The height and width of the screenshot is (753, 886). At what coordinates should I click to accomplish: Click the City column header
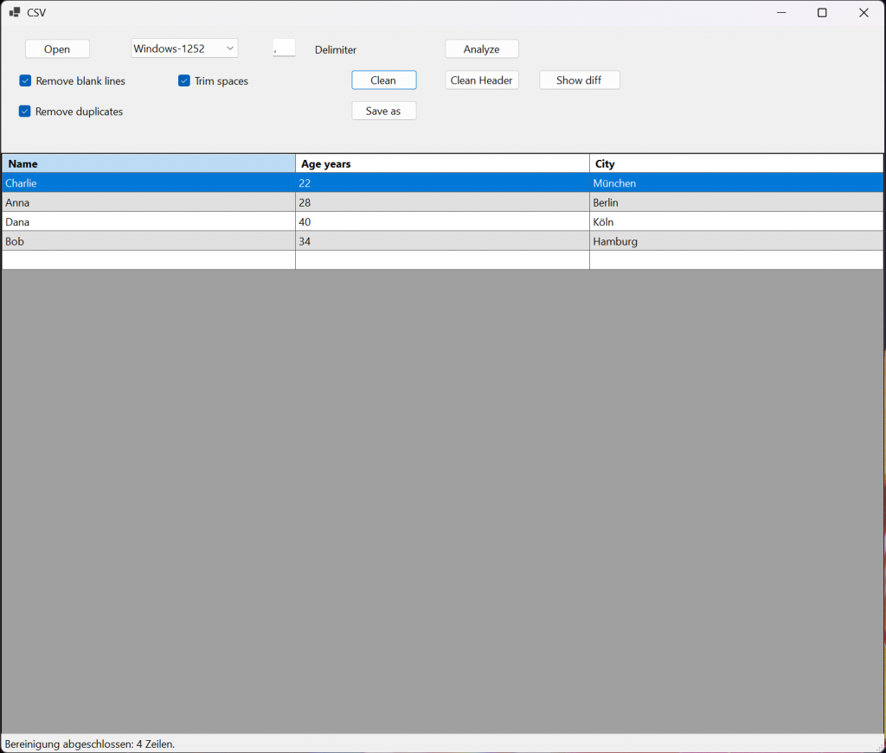735,163
